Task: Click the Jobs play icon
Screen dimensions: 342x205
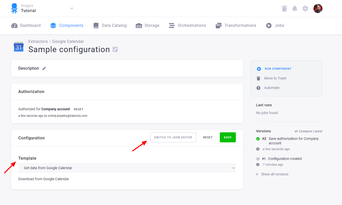Action: (269, 26)
